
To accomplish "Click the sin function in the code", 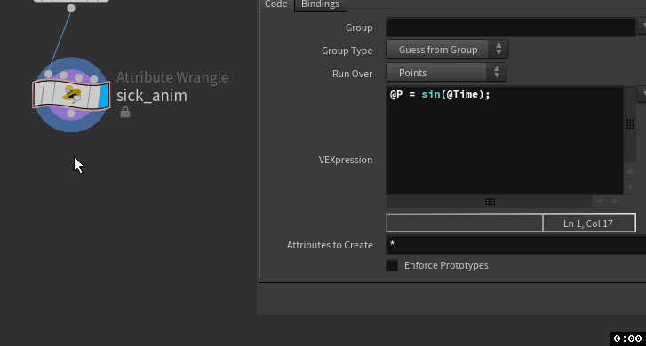I will coord(431,94).
